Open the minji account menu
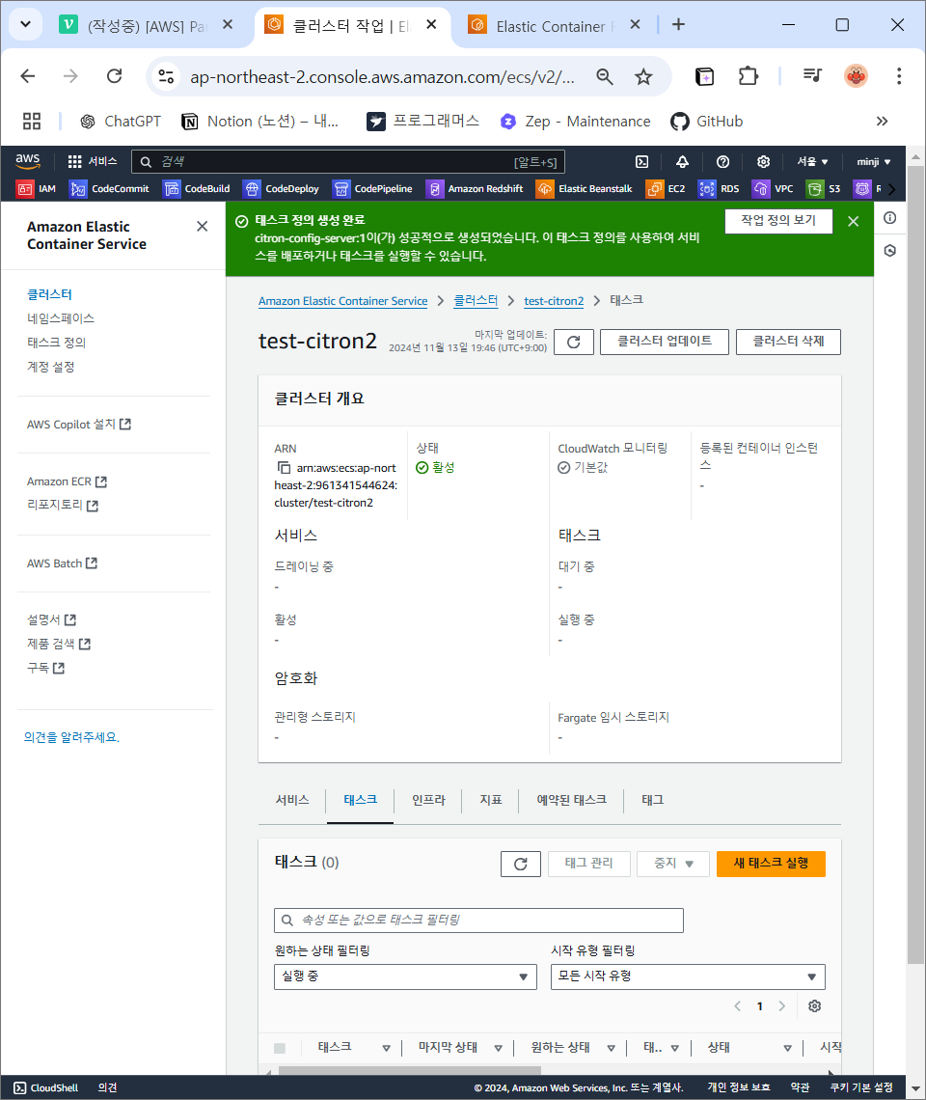 point(873,161)
